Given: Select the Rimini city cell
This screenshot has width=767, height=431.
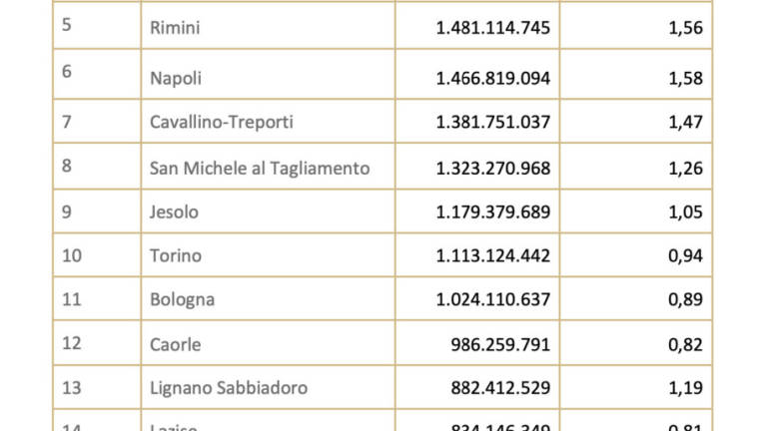Looking at the screenshot, I should point(268,26).
